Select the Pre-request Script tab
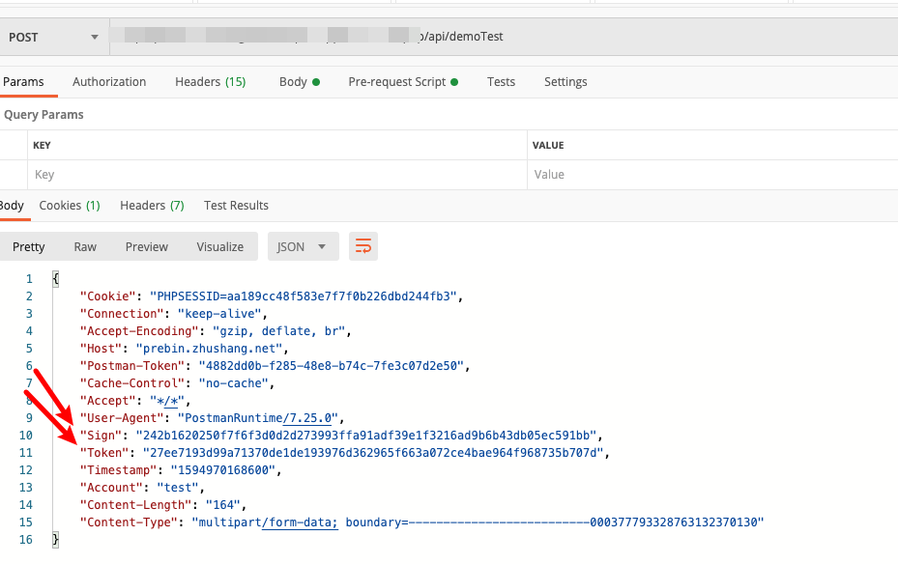The height and width of the screenshot is (564, 898). tap(403, 82)
